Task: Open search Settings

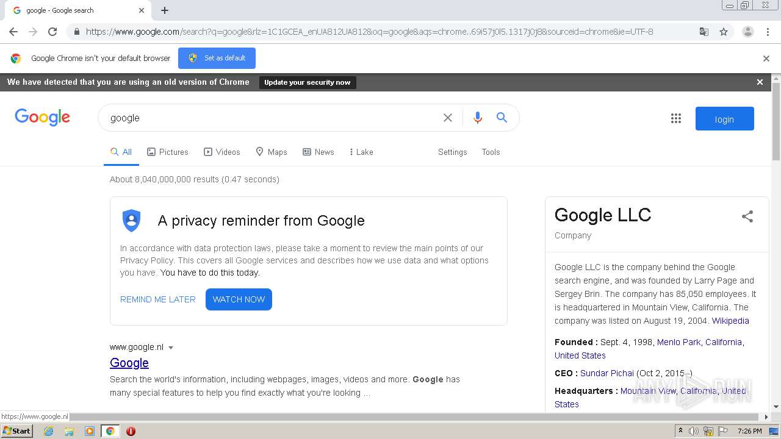Action: [453, 152]
